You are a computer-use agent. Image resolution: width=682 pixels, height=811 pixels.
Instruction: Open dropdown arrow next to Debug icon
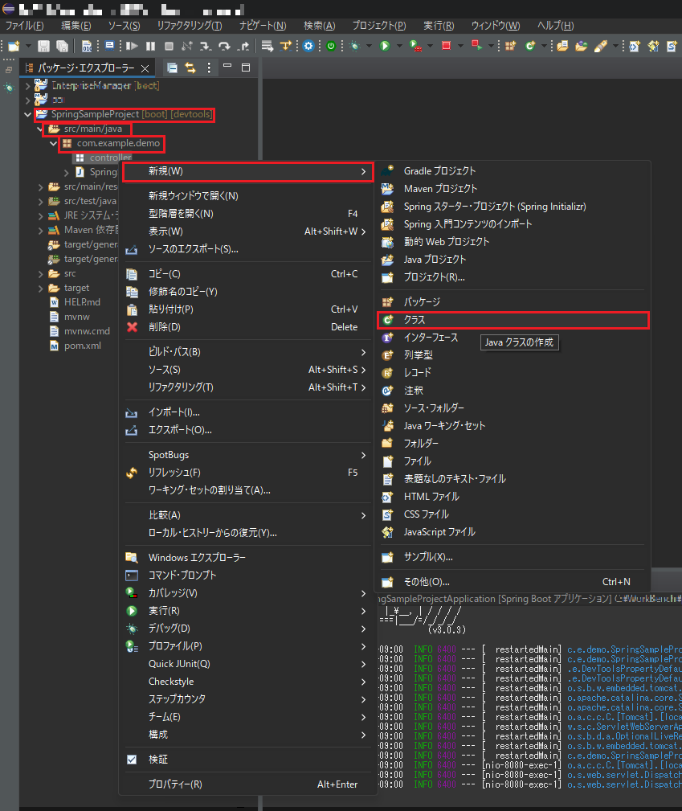369,46
